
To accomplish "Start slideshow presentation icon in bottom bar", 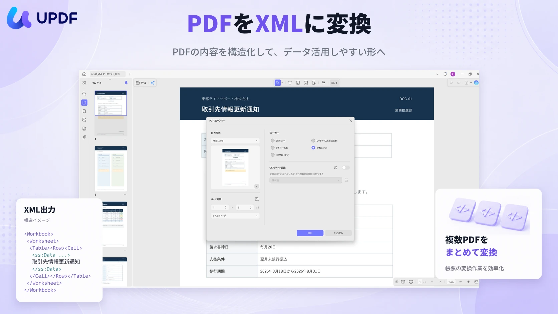I will 411,282.
